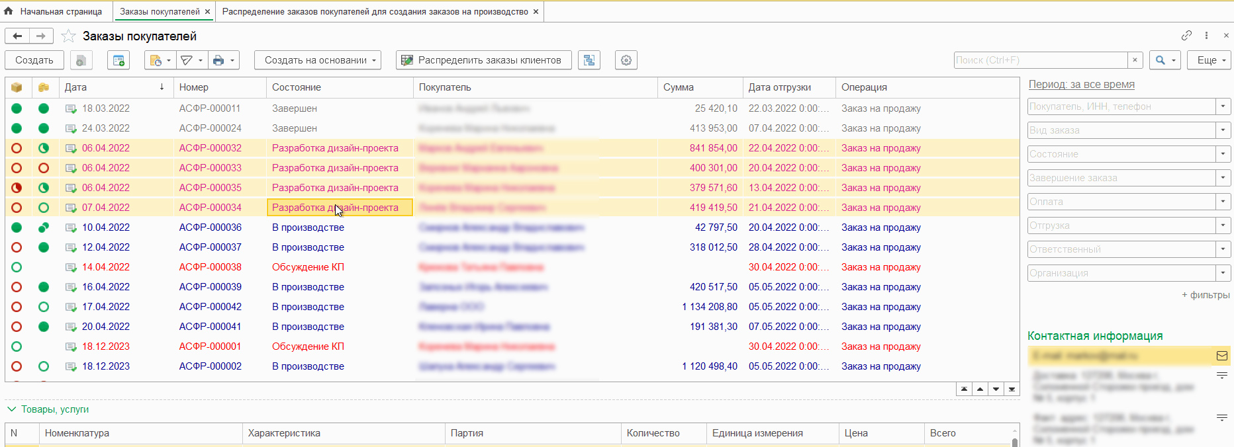Open the Создать на основании dropdown
Viewport: 1234px width, 447px height.
point(320,60)
